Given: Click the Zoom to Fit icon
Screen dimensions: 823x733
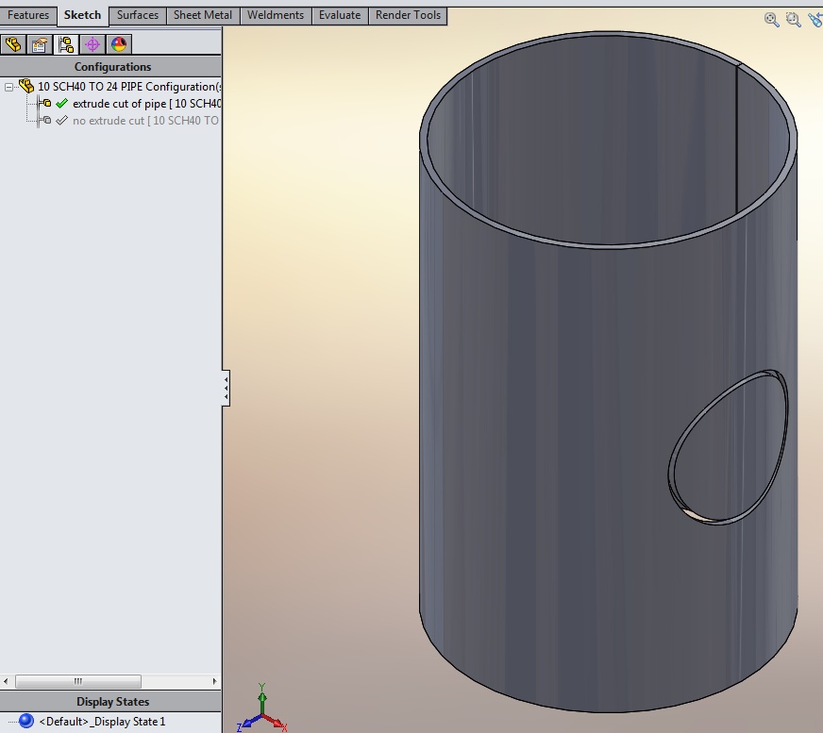Looking at the screenshot, I should pyautogui.click(x=772, y=20).
